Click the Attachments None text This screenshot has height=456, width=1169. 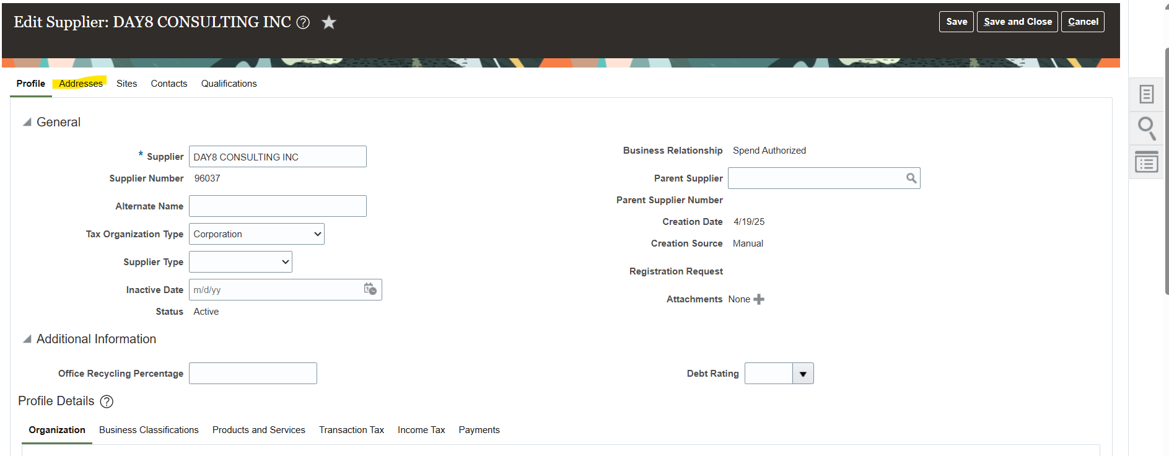click(x=739, y=299)
